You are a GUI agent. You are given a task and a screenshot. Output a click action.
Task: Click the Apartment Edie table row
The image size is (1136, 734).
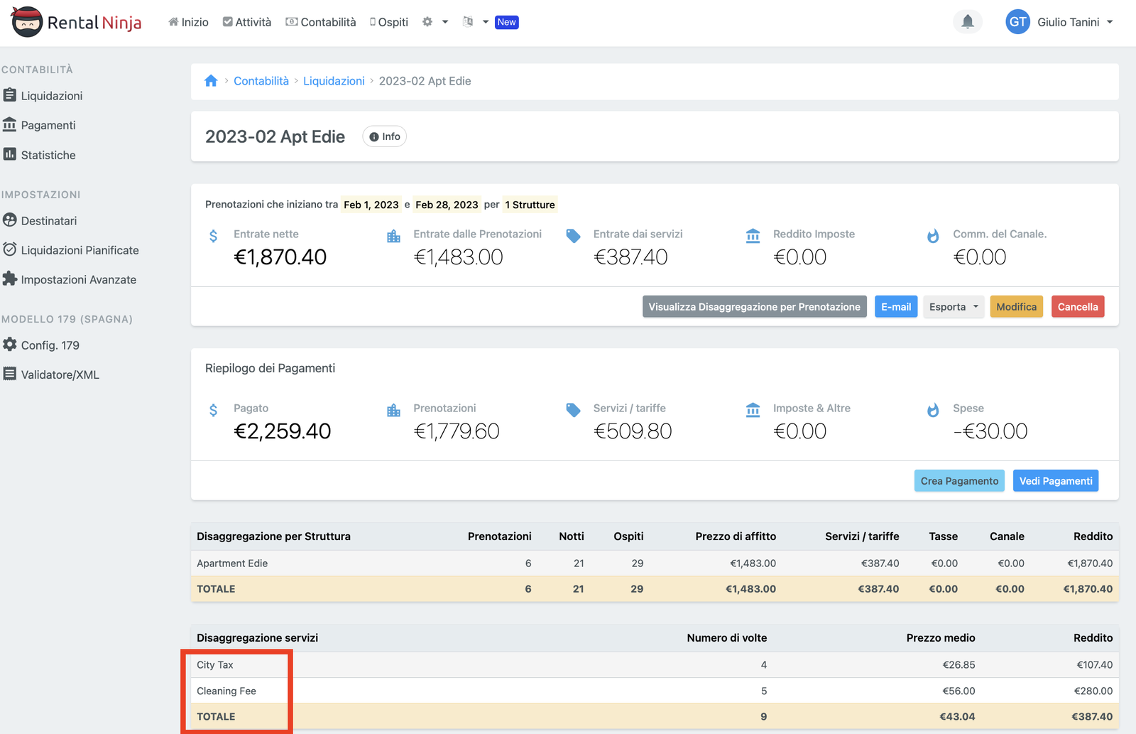[x=232, y=563]
